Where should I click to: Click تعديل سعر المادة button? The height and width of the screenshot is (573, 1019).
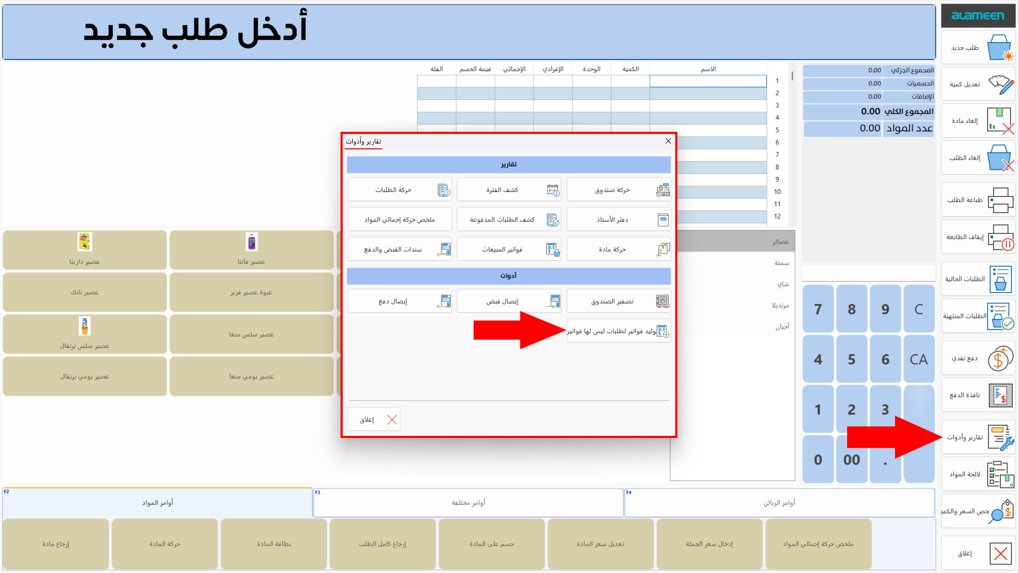click(600, 544)
